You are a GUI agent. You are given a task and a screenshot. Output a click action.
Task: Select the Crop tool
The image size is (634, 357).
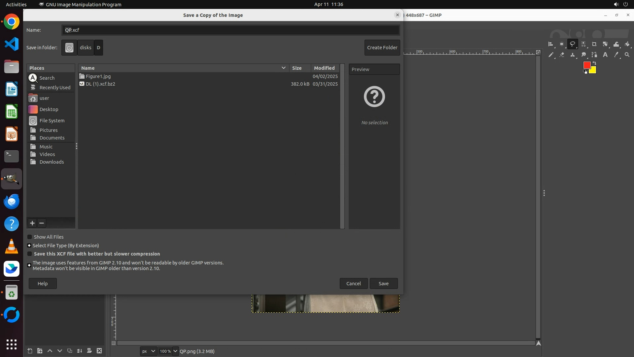594,44
